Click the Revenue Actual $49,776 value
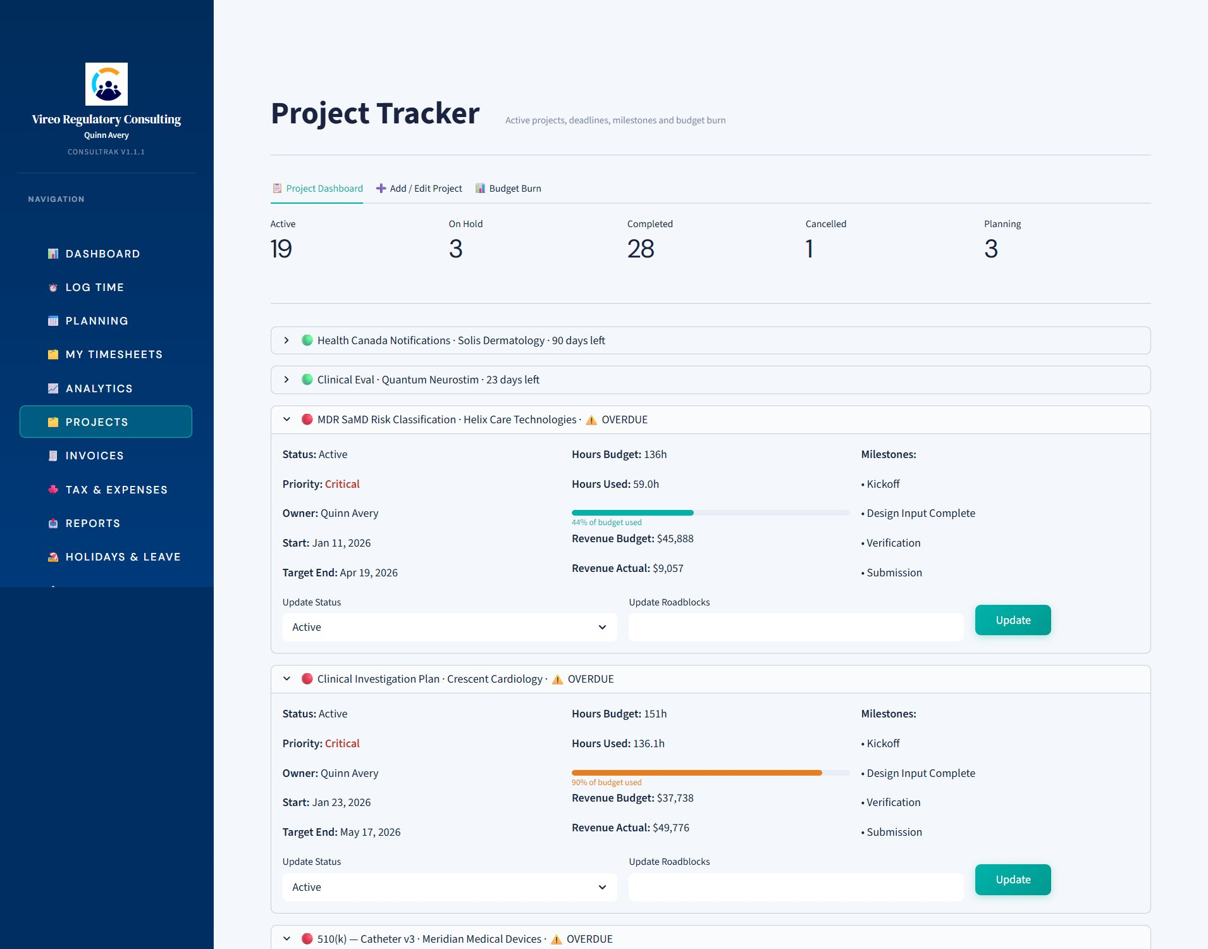Image resolution: width=1208 pixels, height=949 pixels. point(671,828)
